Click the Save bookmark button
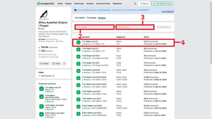The image size is (212, 119). click(56, 63)
